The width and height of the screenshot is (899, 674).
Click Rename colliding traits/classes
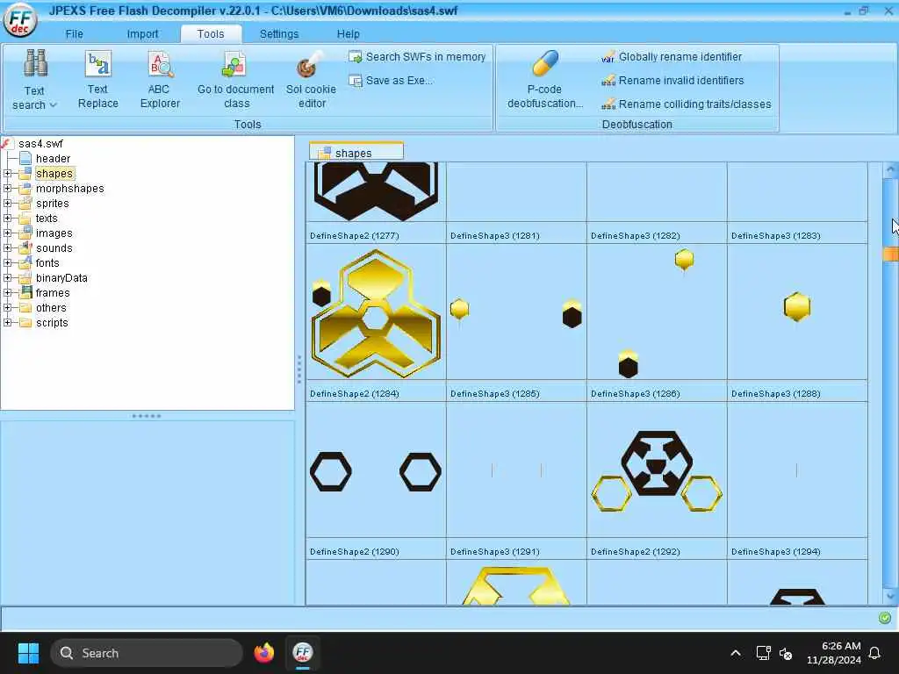click(687, 104)
